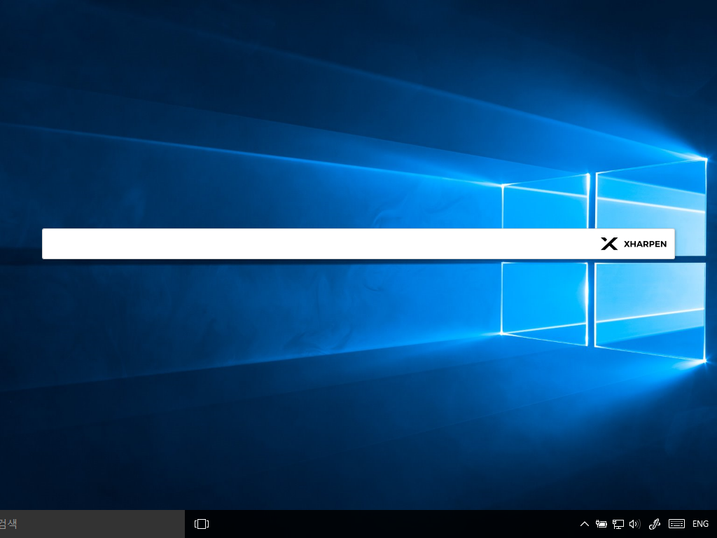Click the Xharpen X logo icon
Viewport: 717px width, 538px height.
point(609,244)
